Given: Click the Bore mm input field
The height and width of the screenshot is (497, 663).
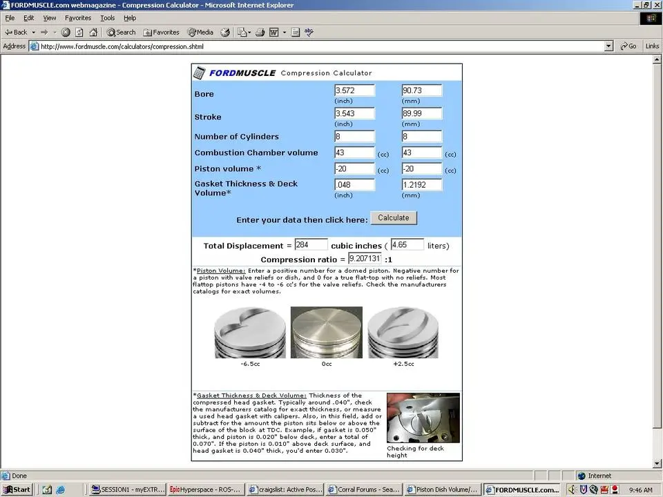Looking at the screenshot, I should [422, 90].
